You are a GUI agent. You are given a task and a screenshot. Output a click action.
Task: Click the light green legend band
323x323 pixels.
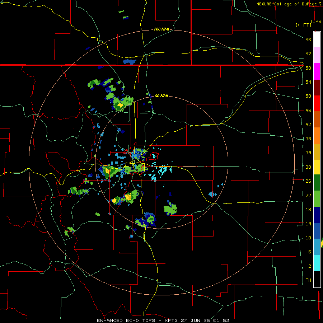tap(317, 199)
